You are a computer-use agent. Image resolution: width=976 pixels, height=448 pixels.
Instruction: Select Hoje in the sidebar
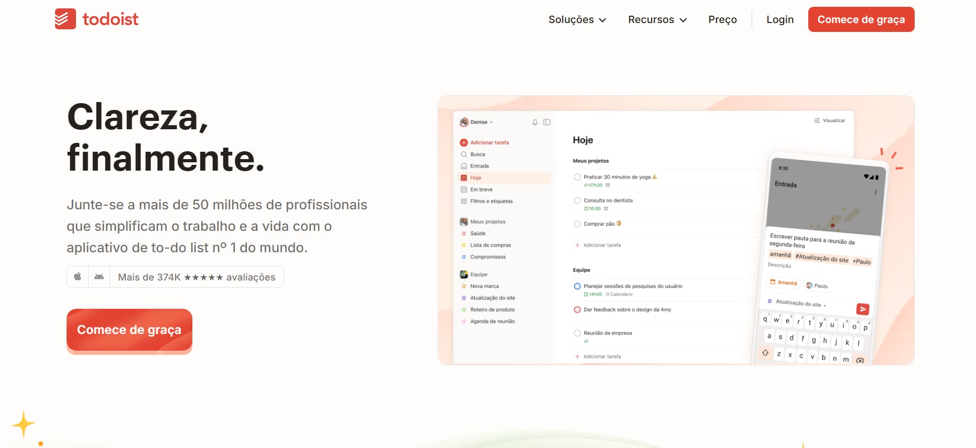coord(505,178)
